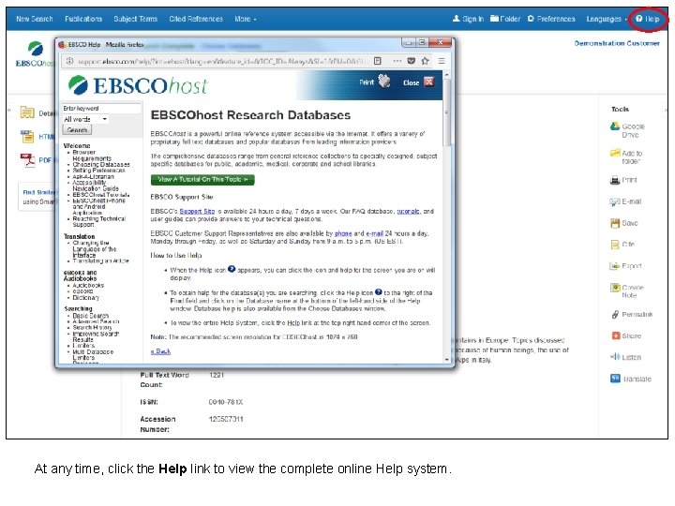
Task: Click the Share tool icon
Action: [615, 335]
